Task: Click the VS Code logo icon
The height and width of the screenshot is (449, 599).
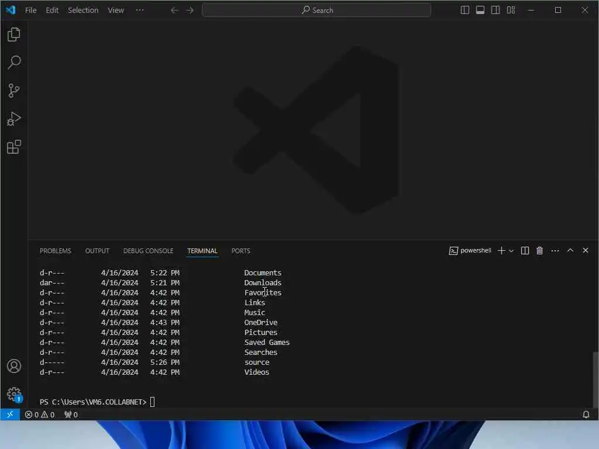Action: 11,10
